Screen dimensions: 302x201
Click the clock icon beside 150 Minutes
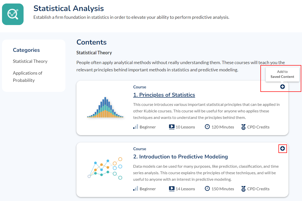point(207,189)
